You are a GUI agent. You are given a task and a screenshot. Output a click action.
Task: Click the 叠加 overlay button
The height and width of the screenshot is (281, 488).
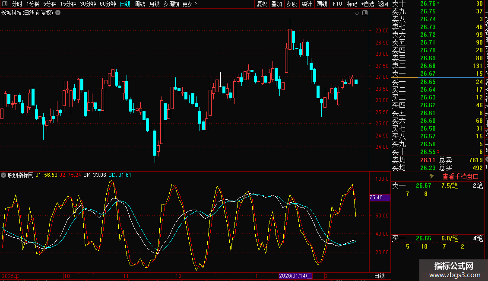(276, 4)
